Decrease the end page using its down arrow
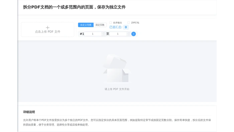Image resolution: width=234 pixels, height=132 pixels. [129, 35]
